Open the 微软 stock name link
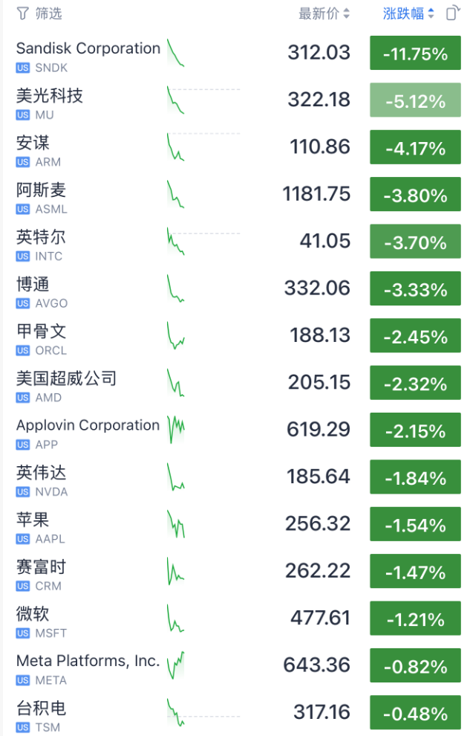Screen dimensions: 470x736 (x=33, y=614)
